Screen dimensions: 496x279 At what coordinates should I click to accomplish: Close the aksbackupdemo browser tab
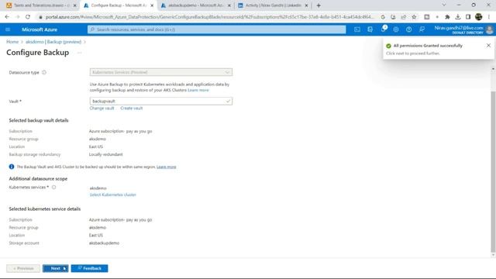pyautogui.click(x=229, y=5)
